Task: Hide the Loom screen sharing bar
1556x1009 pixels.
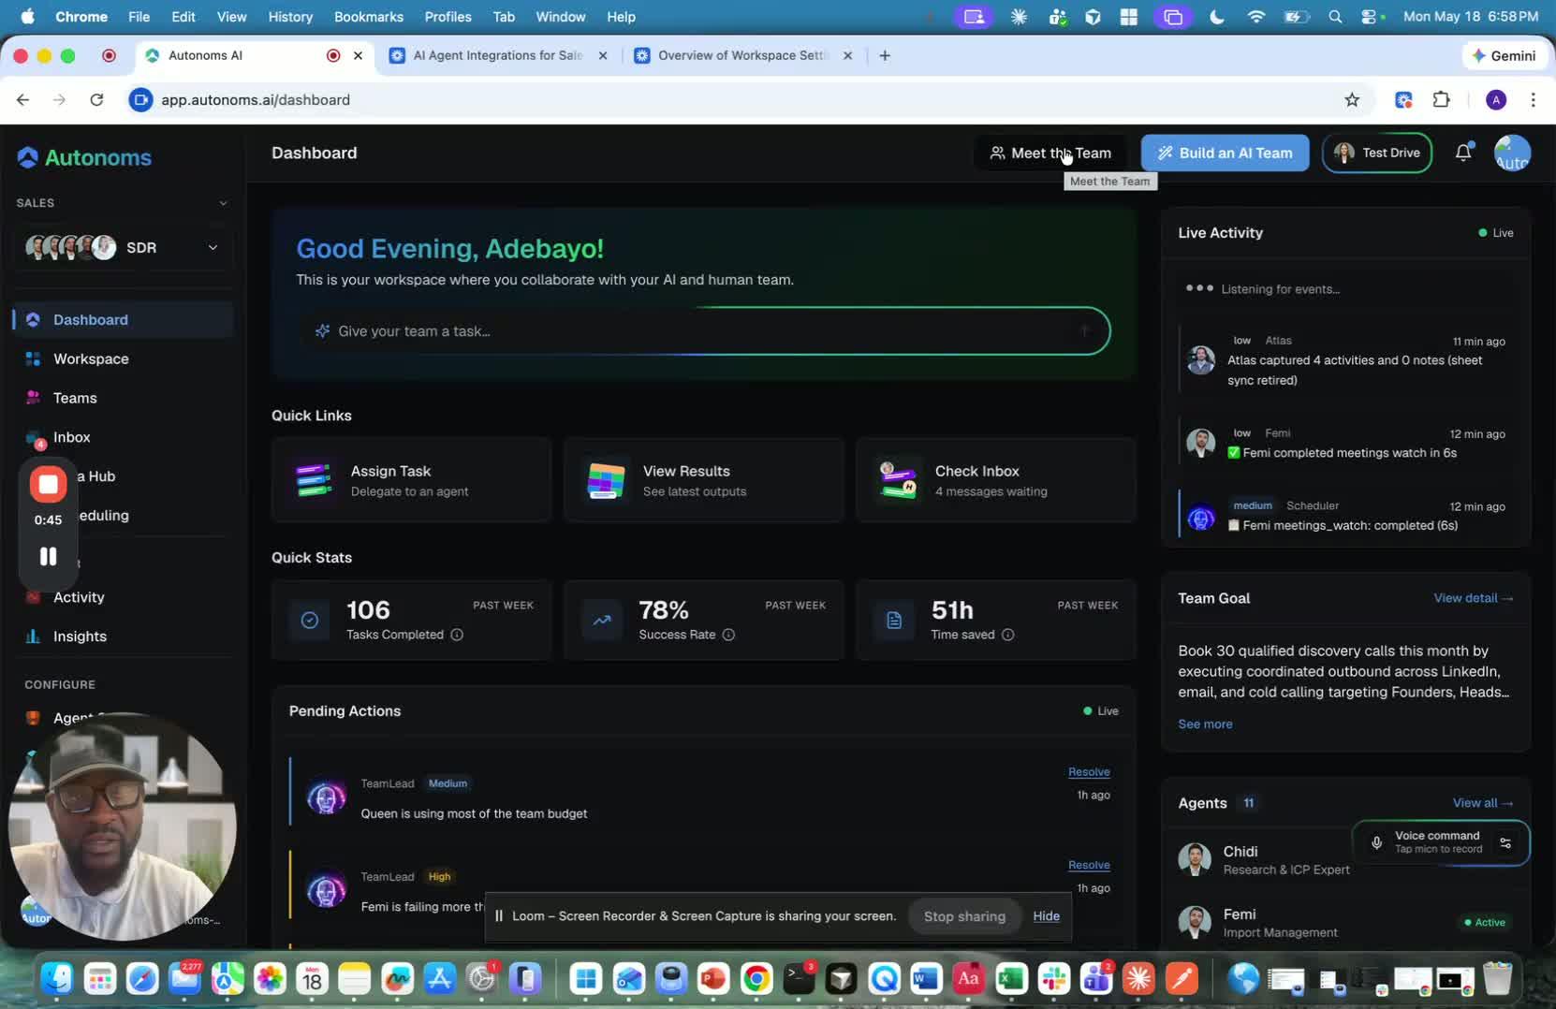Action: [1046, 916]
